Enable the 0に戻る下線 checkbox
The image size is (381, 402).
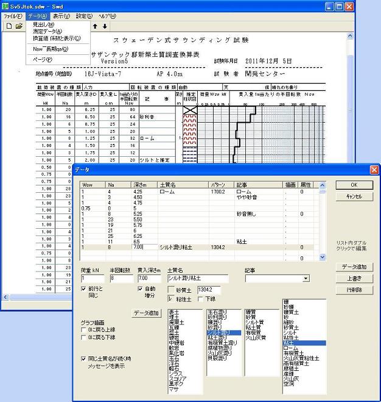pyautogui.click(x=83, y=337)
